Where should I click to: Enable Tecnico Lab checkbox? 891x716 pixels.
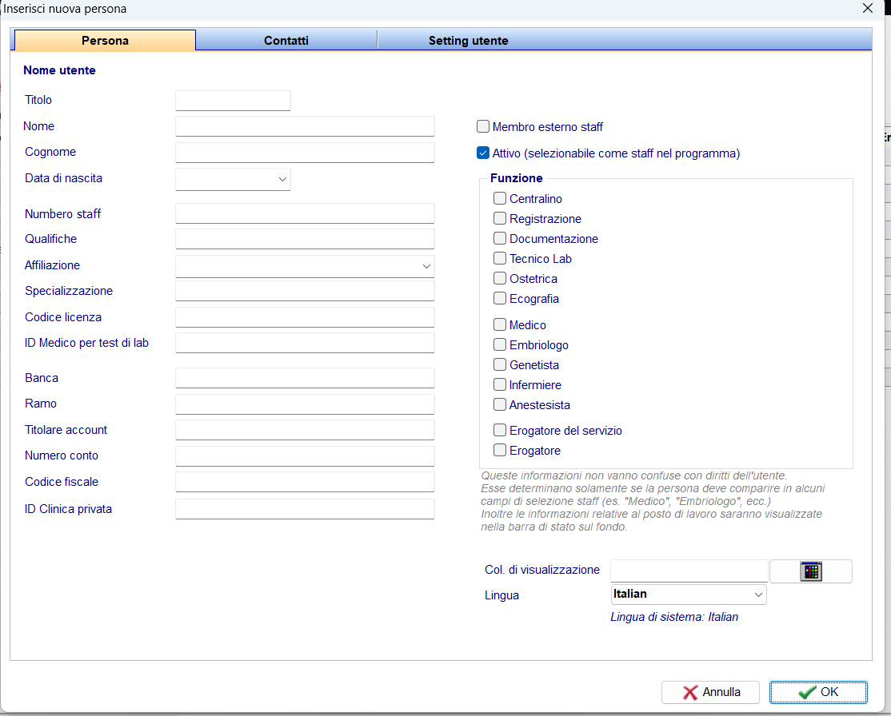tap(500, 258)
